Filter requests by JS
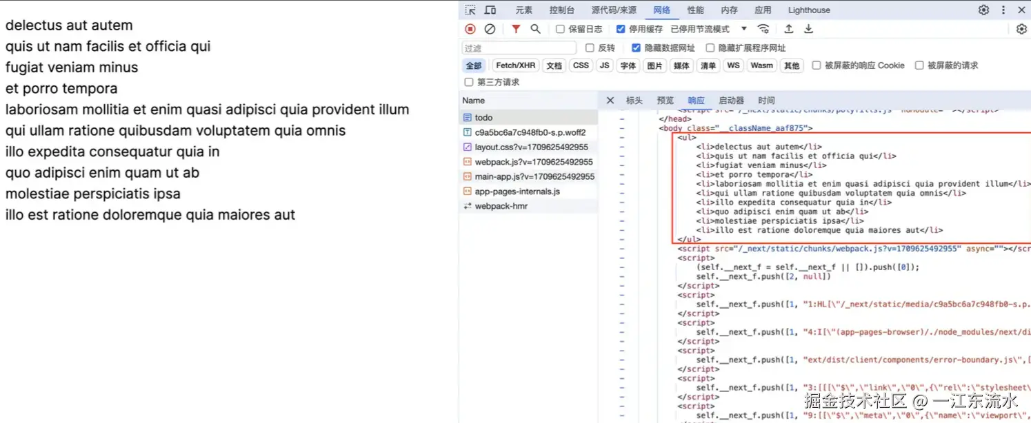This screenshot has height=423, width=1031. click(605, 65)
